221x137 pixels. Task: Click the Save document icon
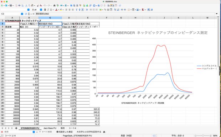[11, 5]
